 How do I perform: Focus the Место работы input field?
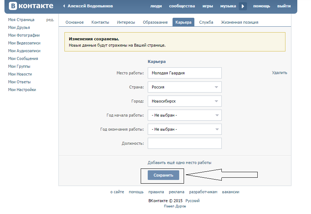pyautogui.click(x=184, y=73)
